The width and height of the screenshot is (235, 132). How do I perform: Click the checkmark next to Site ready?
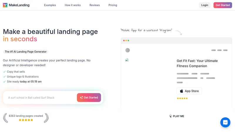coord(4,82)
